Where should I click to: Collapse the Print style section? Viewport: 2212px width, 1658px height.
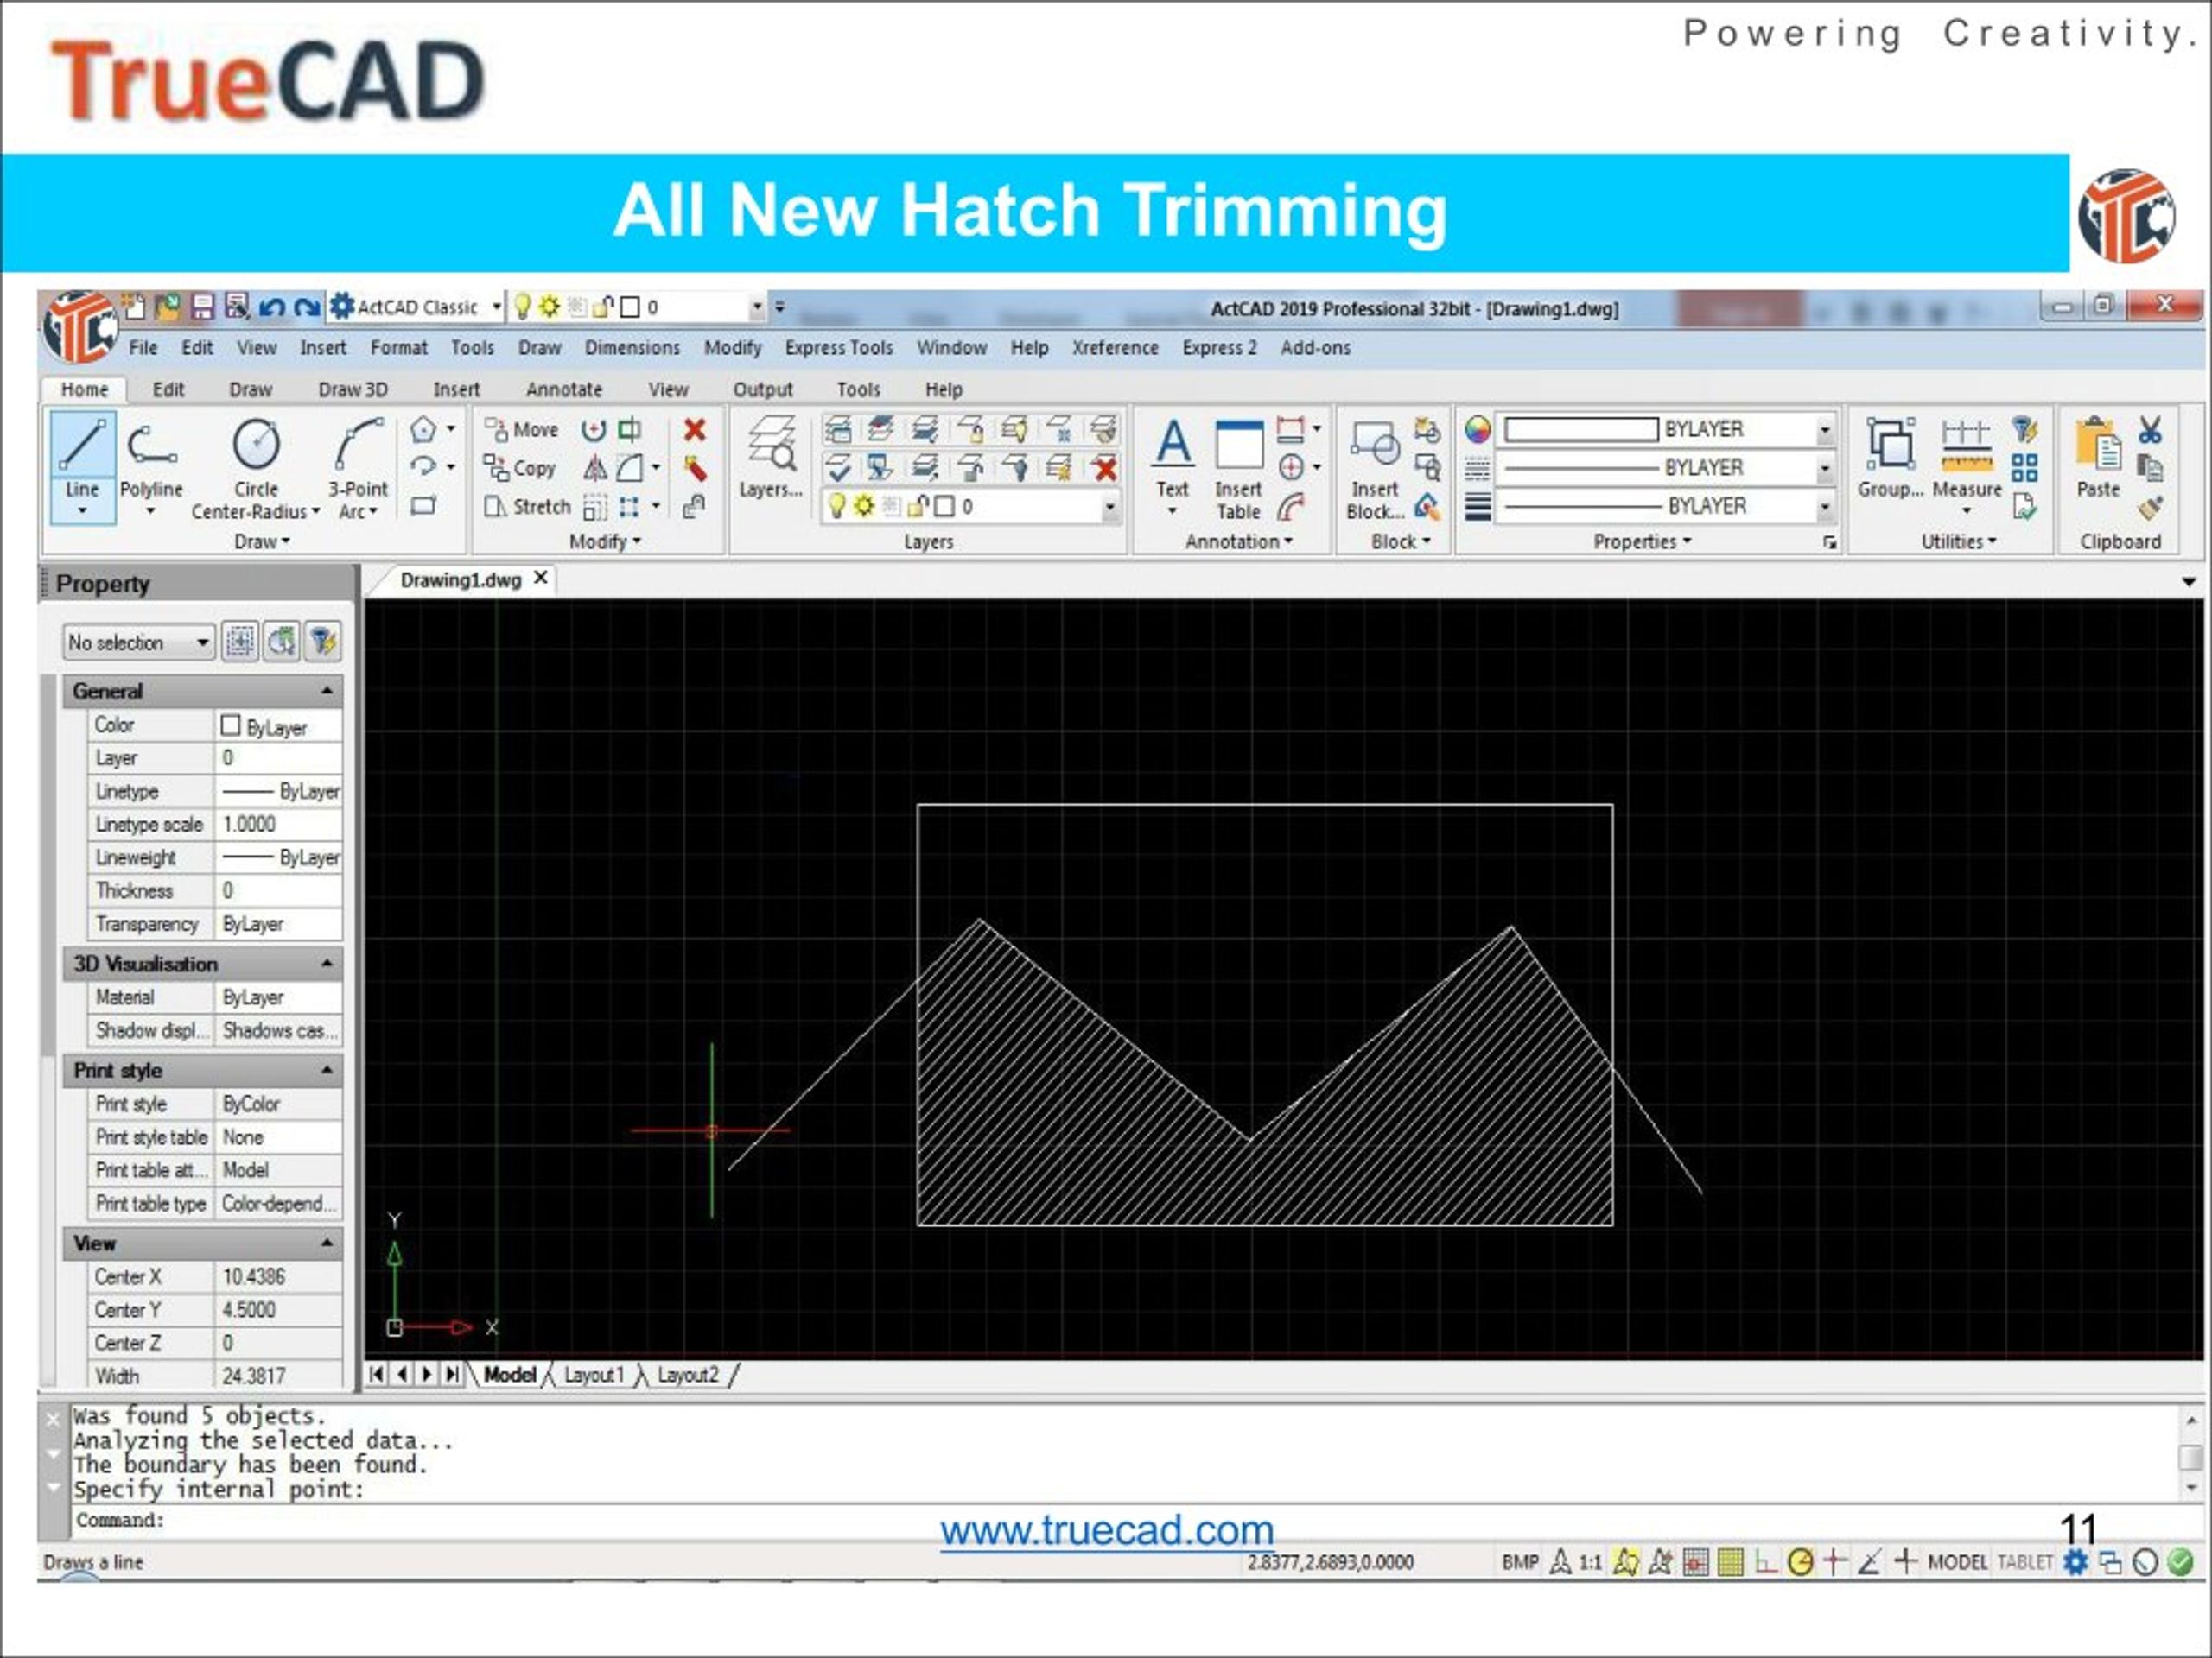click(327, 1070)
